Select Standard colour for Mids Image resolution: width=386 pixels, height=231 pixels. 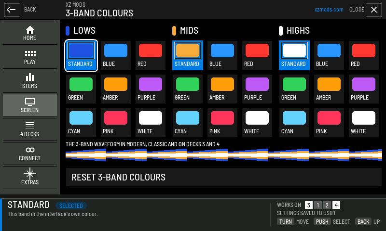[188, 55]
